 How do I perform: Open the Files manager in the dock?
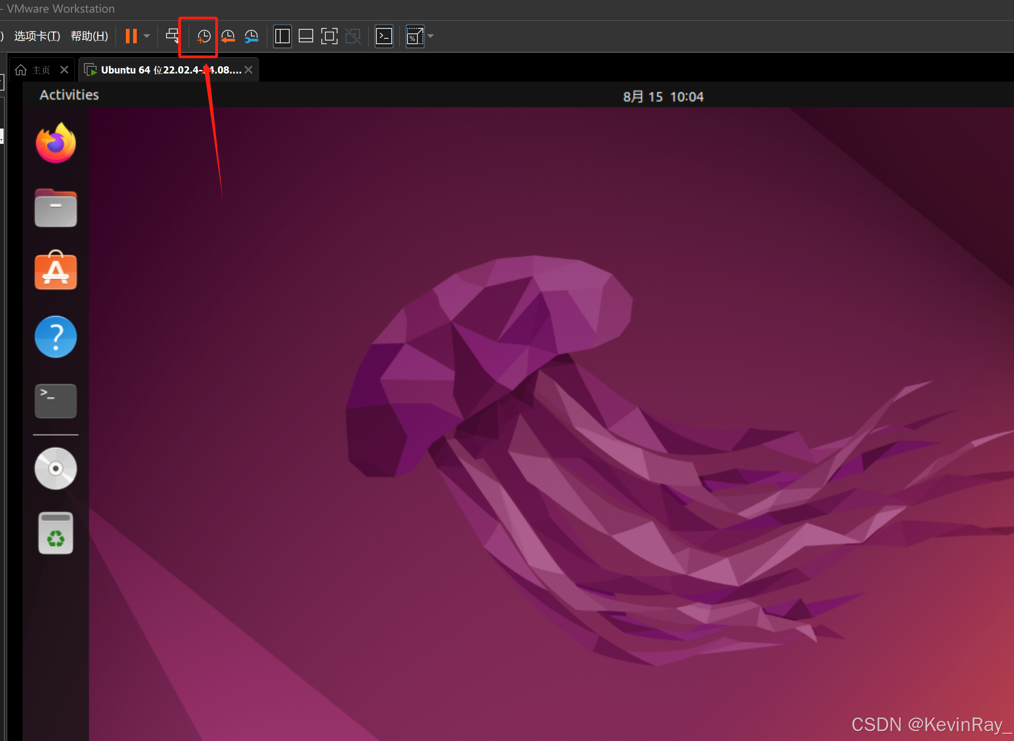click(x=56, y=208)
